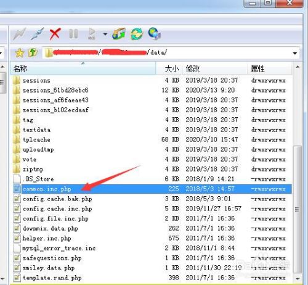This screenshot has width=308, height=285.
Task: Sort by the 大小 column header
Action: (169, 68)
